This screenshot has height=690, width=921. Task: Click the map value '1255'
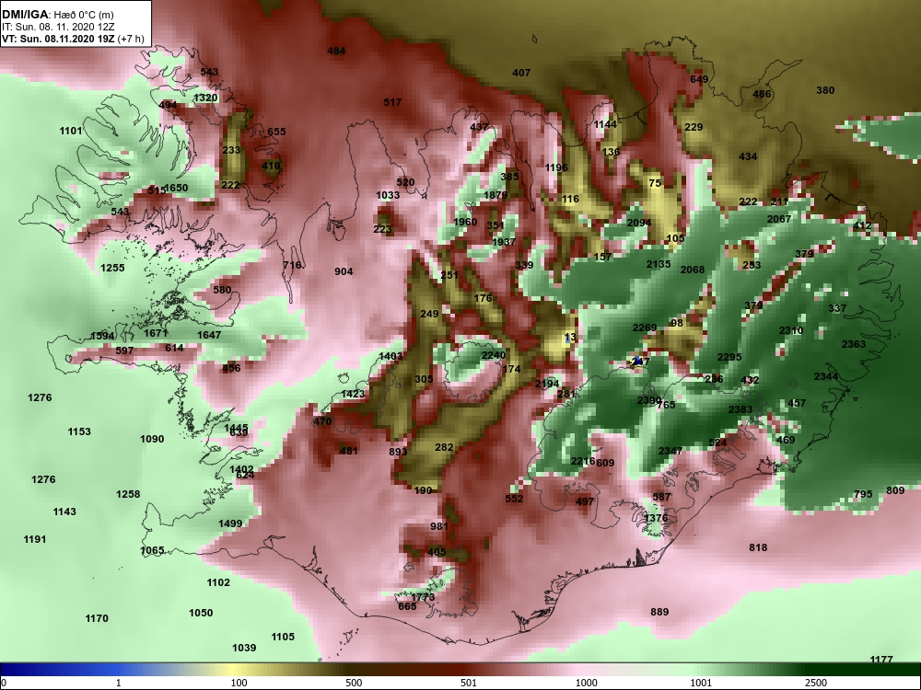[x=112, y=268]
